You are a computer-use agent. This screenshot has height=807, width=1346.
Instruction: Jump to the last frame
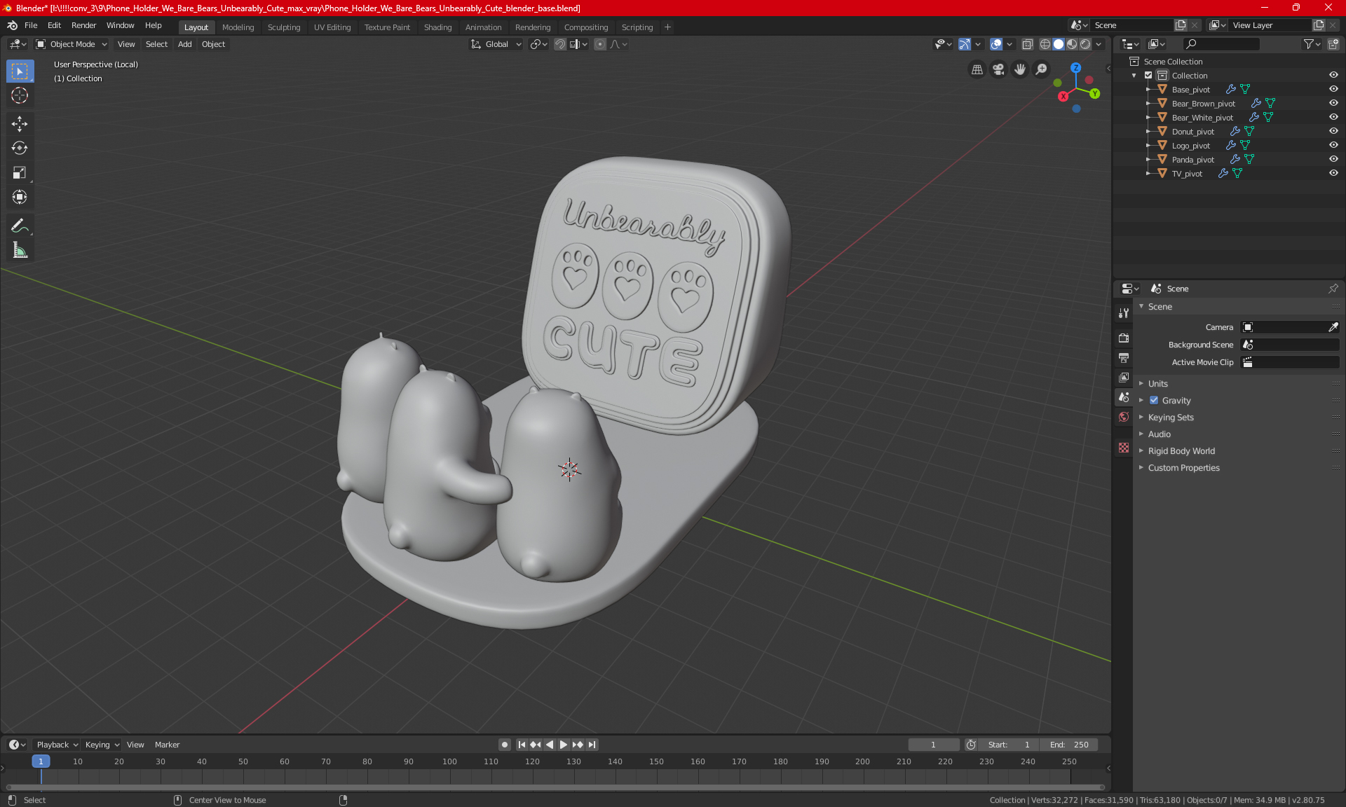(592, 745)
